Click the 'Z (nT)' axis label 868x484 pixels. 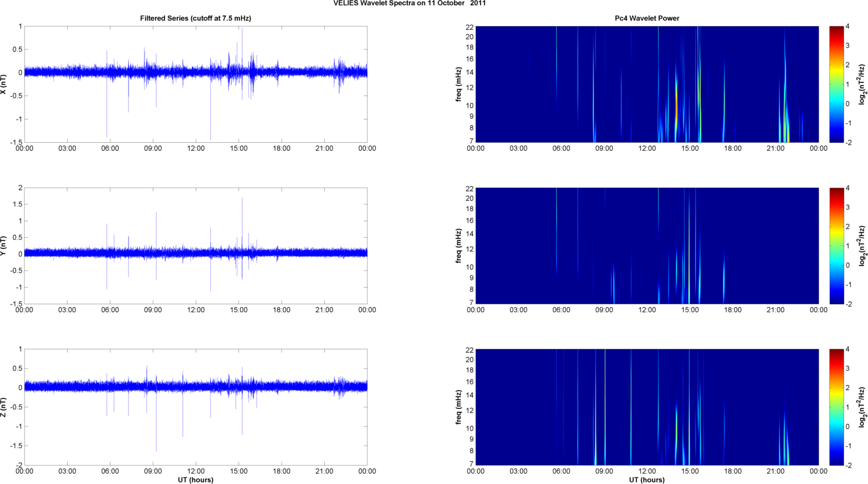click(x=4, y=407)
